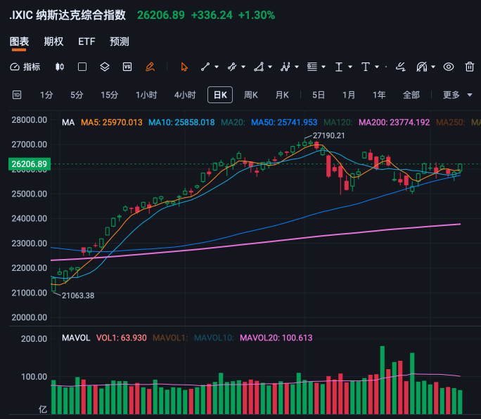This screenshot has height=419, width=481.
Task: Select the 15分 timeframe
Action: tap(109, 95)
